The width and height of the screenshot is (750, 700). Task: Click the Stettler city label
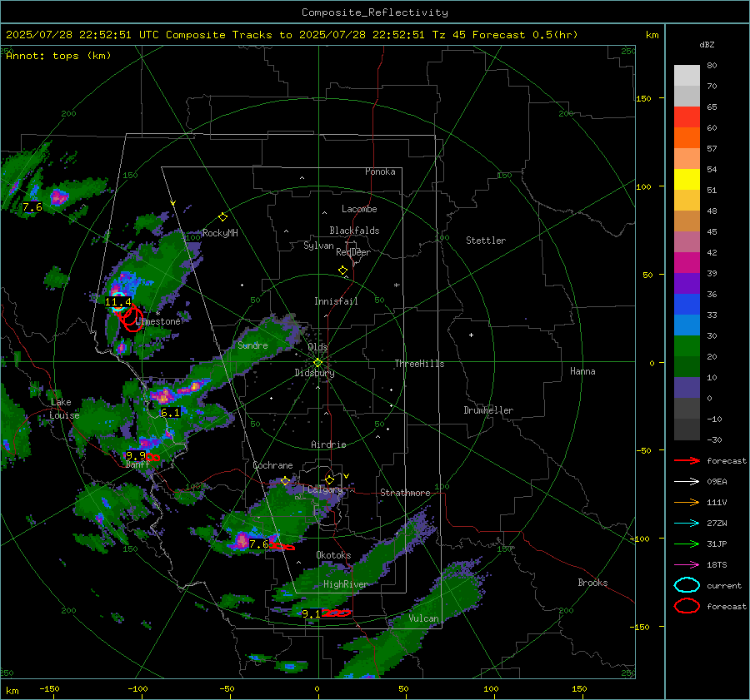(x=486, y=241)
